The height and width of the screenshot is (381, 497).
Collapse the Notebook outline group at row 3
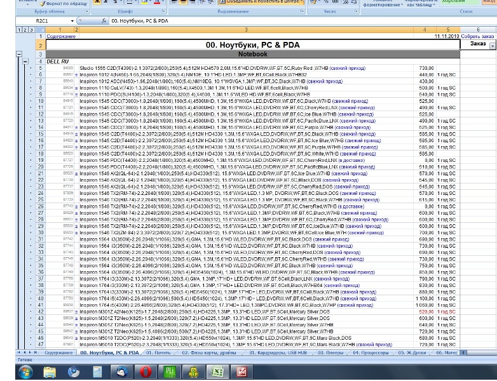click(19, 54)
